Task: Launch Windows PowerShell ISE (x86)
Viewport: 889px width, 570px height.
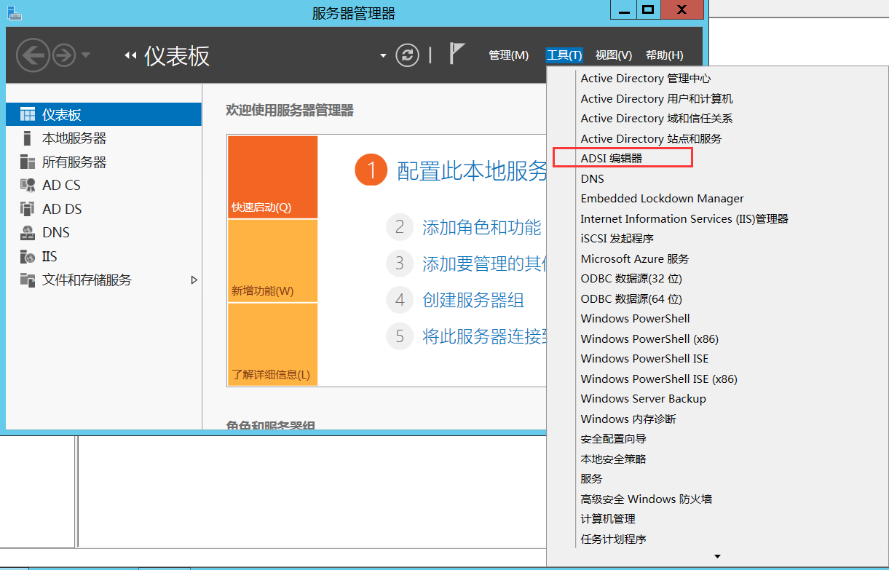Action: tap(659, 379)
